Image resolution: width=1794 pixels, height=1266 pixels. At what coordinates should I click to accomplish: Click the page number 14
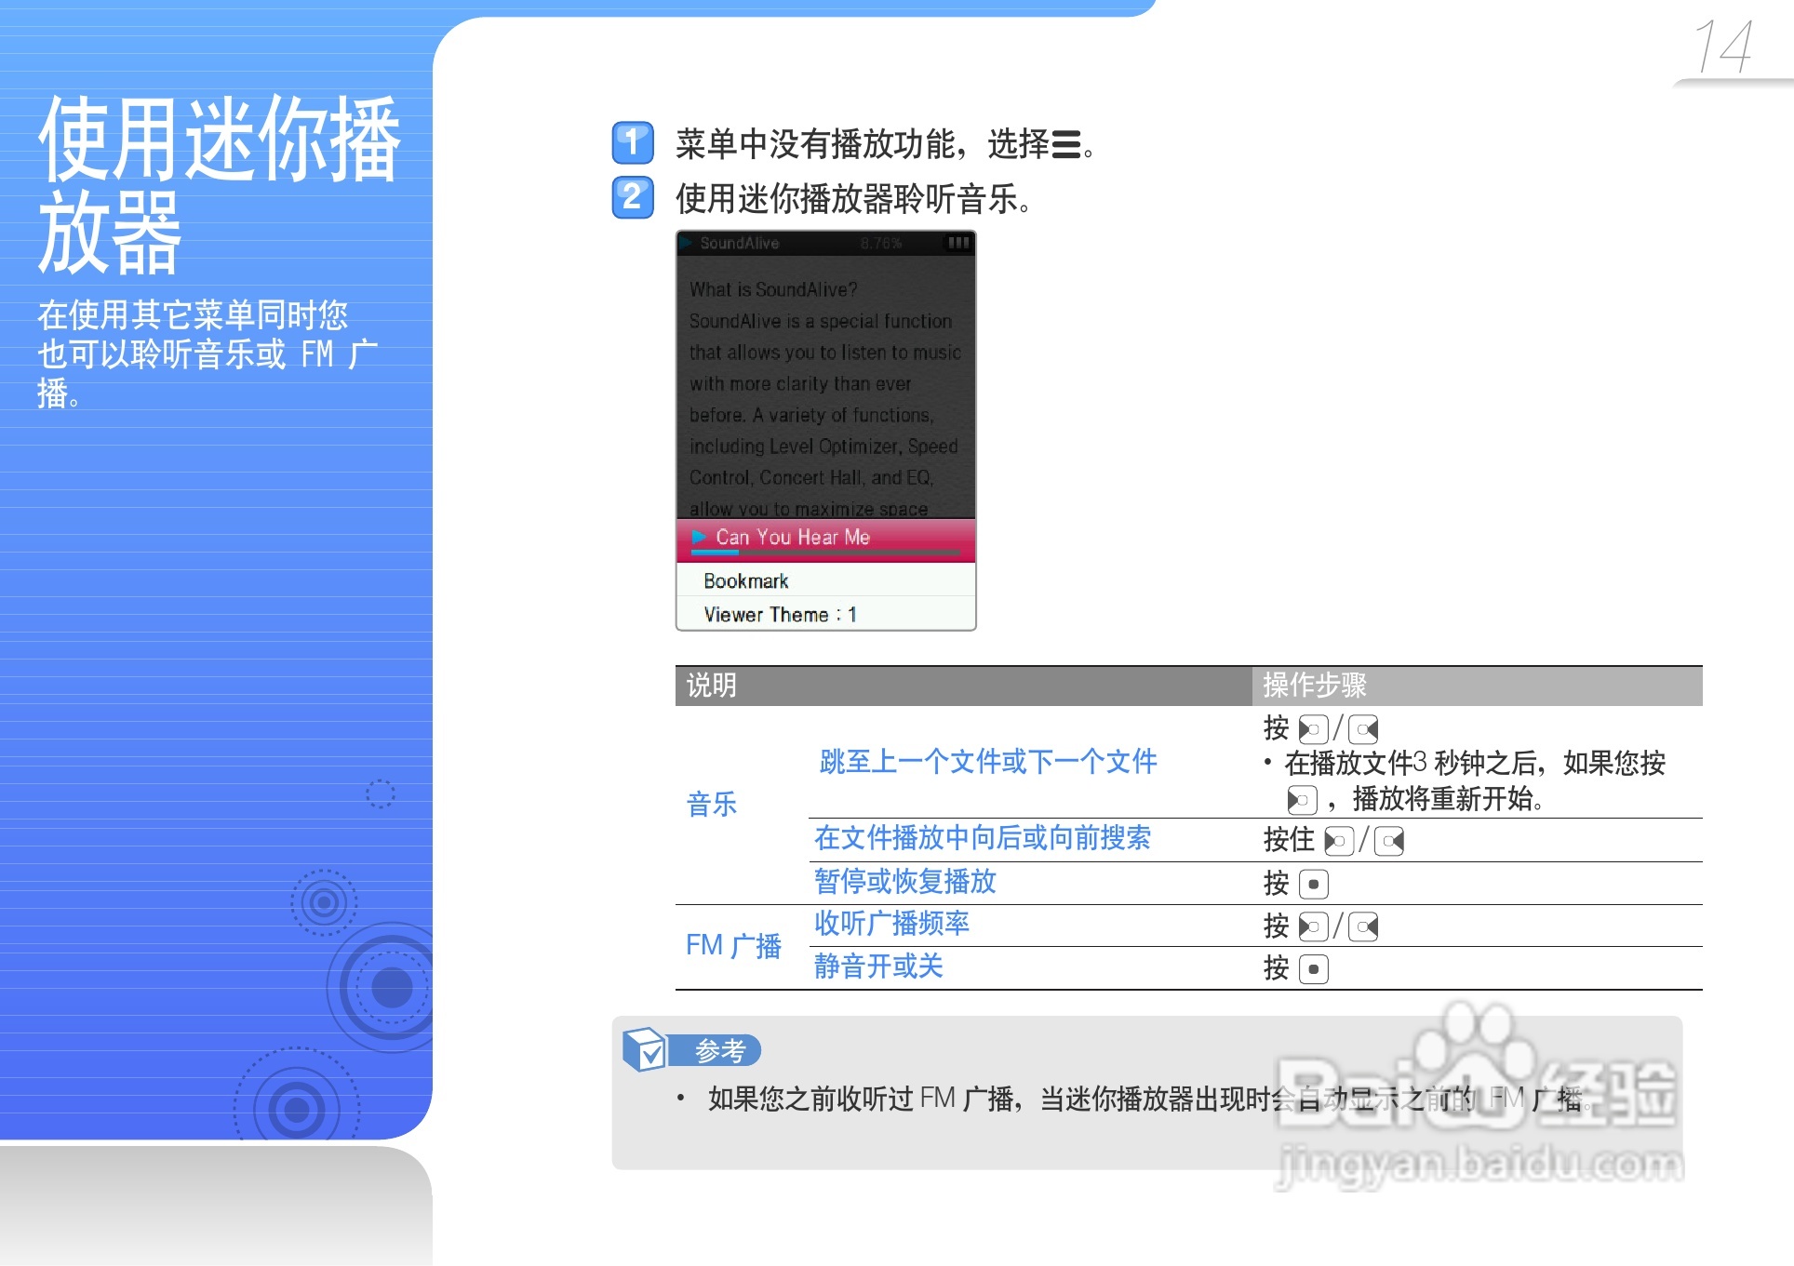(x=1723, y=47)
